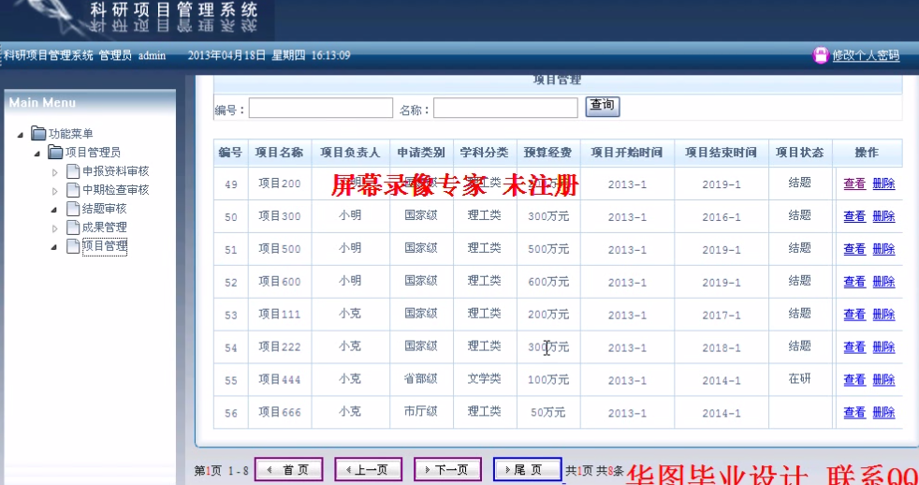Click 查看 for project 项目111
919x485 pixels.
click(x=853, y=315)
